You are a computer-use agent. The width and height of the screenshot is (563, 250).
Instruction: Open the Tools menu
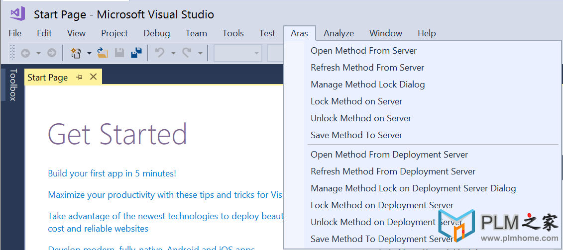pyautogui.click(x=233, y=33)
